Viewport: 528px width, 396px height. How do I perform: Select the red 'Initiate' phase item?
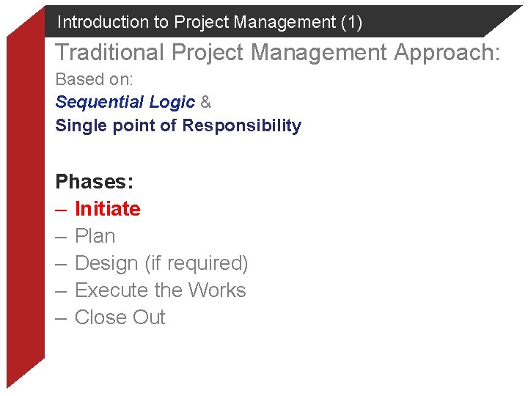108,209
